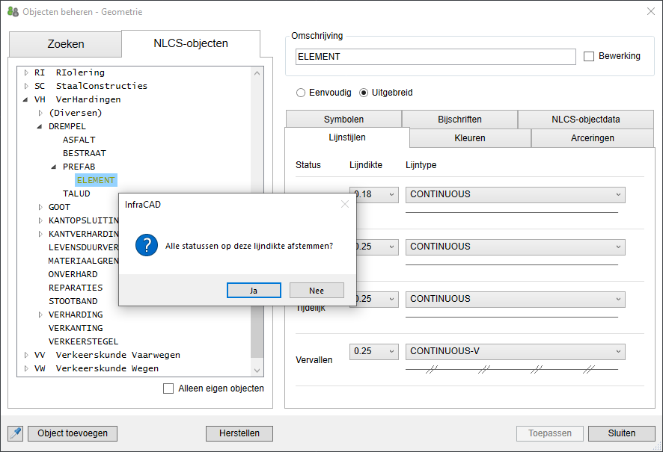Click the Object toevoegen button

(73, 433)
